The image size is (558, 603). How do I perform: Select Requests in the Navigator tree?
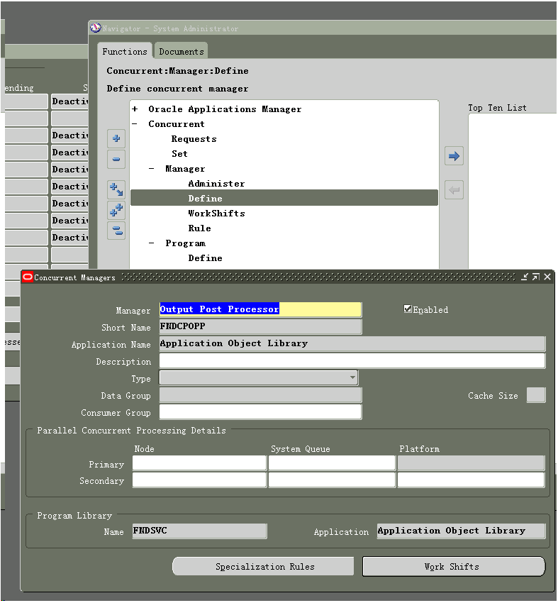click(x=194, y=139)
